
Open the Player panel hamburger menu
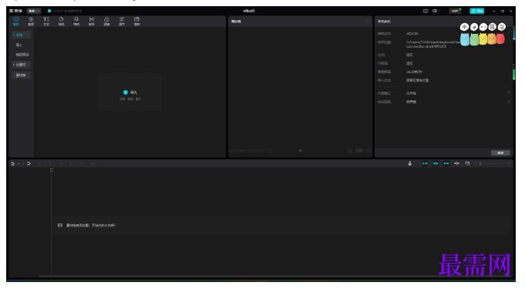[367, 21]
